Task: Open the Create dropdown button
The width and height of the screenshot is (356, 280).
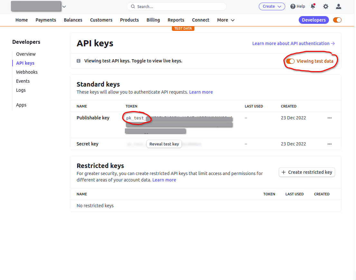Action: [272, 6]
